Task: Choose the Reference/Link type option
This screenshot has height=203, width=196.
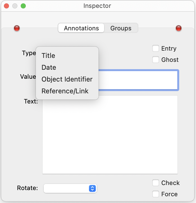Action: [x=65, y=91]
